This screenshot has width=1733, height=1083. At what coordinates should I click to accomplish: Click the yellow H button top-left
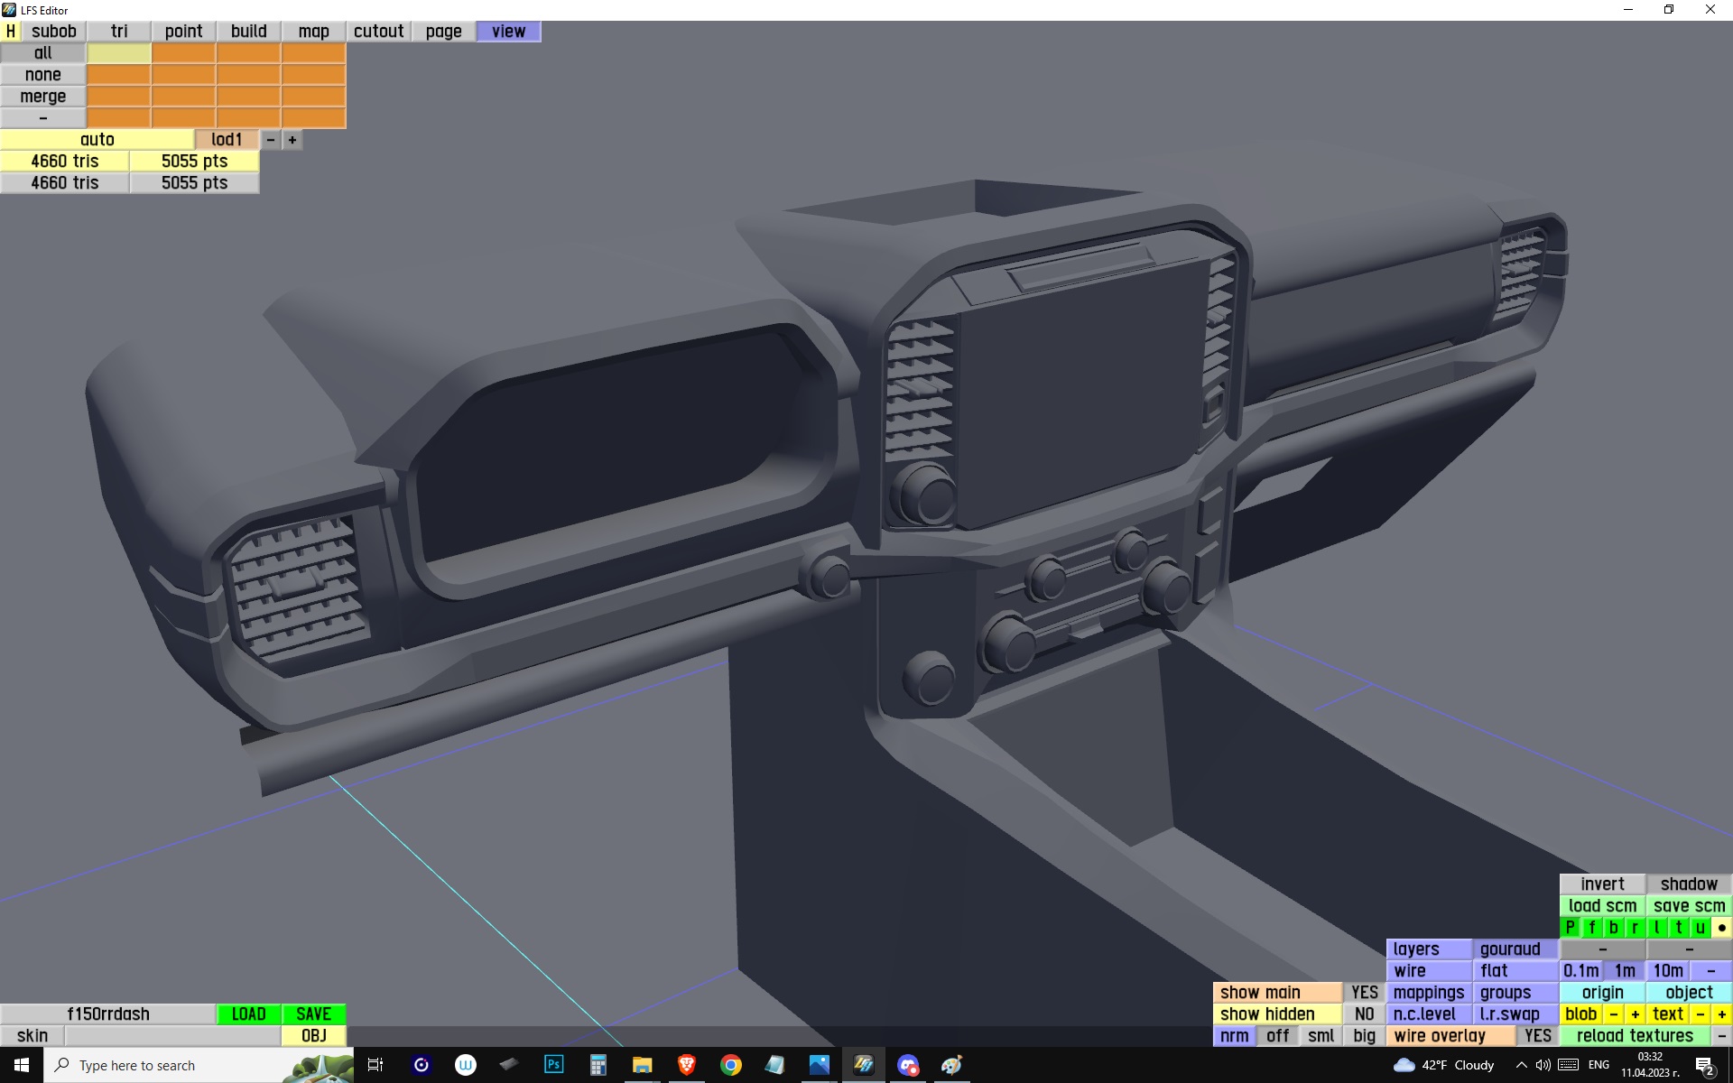pyautogui.click(x=10, y=32)
